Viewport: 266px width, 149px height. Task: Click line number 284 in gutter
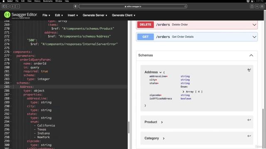point(7,83)
